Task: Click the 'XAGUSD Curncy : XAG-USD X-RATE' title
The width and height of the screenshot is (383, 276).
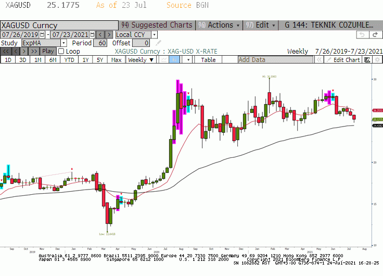Action: point(166,52)
